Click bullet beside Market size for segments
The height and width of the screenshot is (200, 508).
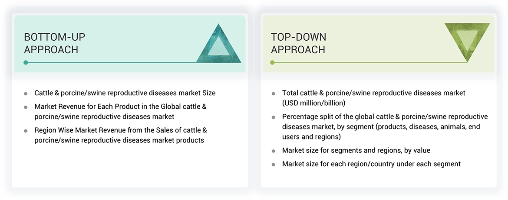[273, 151]
